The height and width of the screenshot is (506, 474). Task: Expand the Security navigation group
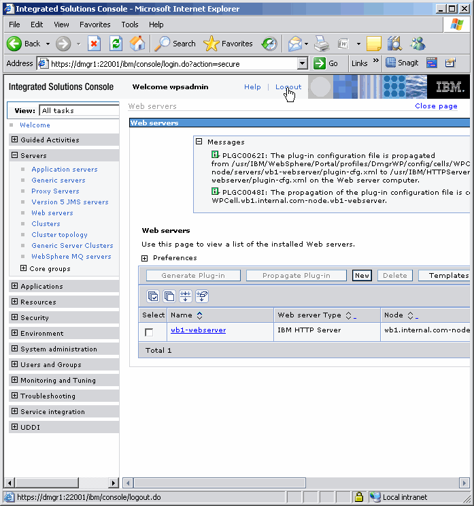[x=15, y=317]
